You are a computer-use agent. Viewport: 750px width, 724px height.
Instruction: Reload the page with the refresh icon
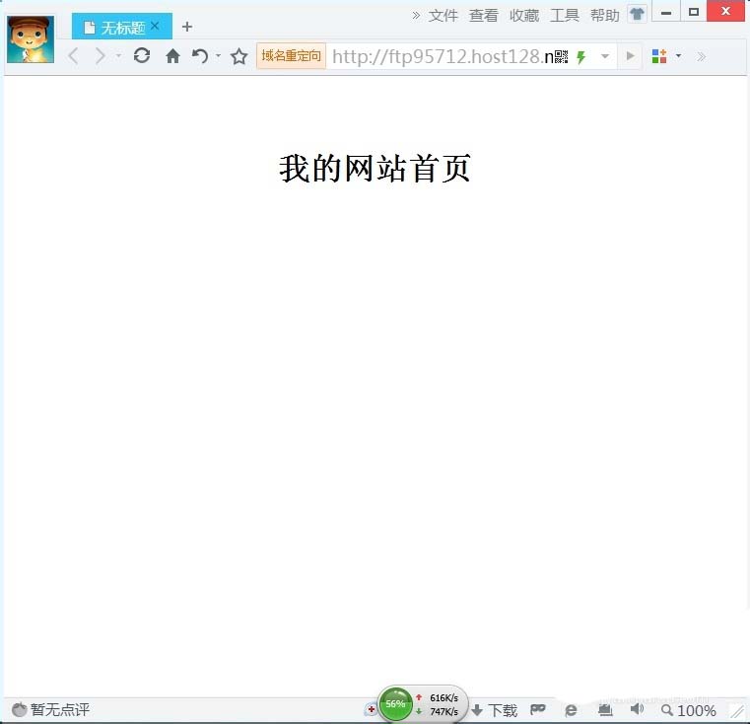pos(142,56)
